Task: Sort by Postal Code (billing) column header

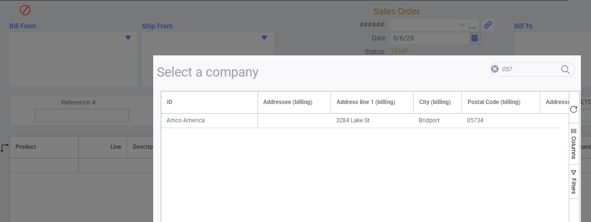Action: point(501,102)
